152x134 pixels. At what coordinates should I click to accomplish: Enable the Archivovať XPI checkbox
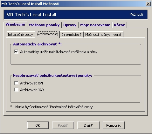click(16, 83)
